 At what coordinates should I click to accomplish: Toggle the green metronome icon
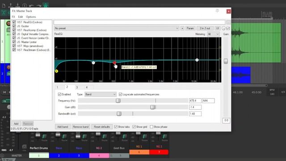[x=46, y=5]
